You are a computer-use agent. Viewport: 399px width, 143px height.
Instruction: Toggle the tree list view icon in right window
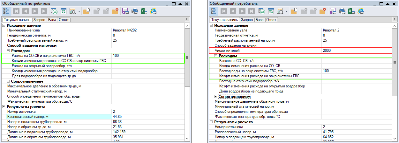214,11
